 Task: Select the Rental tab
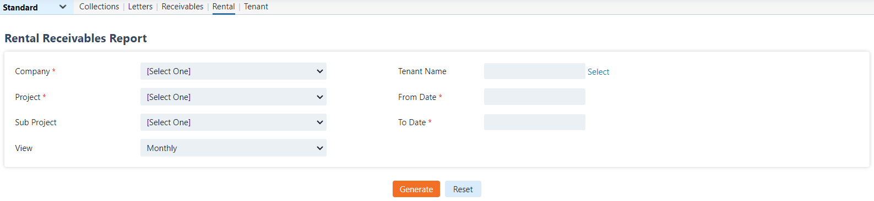224,7
